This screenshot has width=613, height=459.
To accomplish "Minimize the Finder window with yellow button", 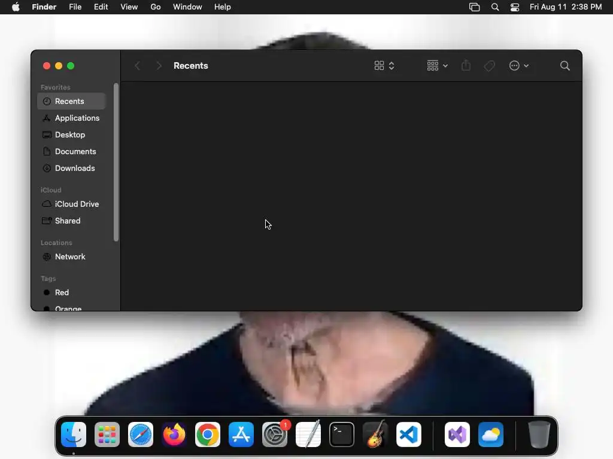I will click(x=59, y=66).
